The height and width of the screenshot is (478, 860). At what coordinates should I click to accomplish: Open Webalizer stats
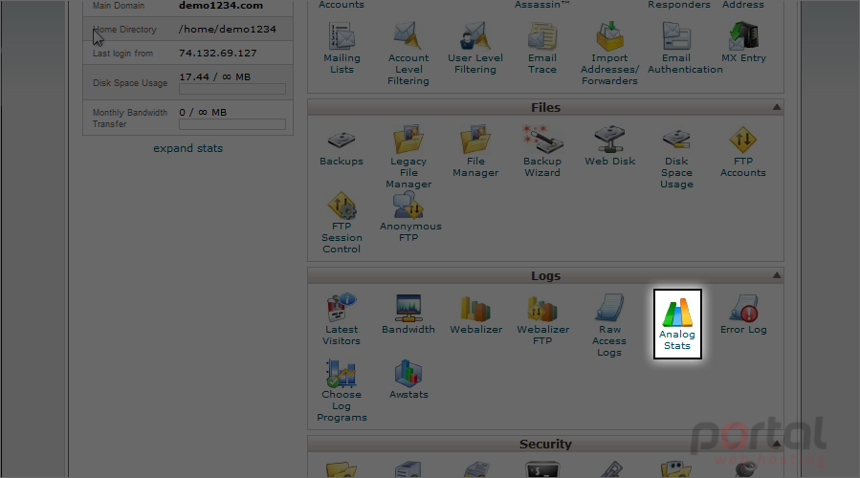[x=476, y=315]
